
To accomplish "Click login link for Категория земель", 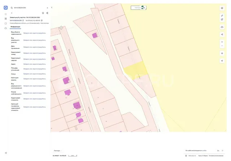I will pyautogui.click(x=35, y=79).
